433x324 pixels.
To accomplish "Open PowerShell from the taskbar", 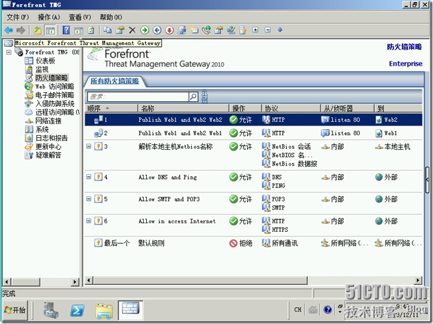I will pyautogui.click(x=77, y=310).
